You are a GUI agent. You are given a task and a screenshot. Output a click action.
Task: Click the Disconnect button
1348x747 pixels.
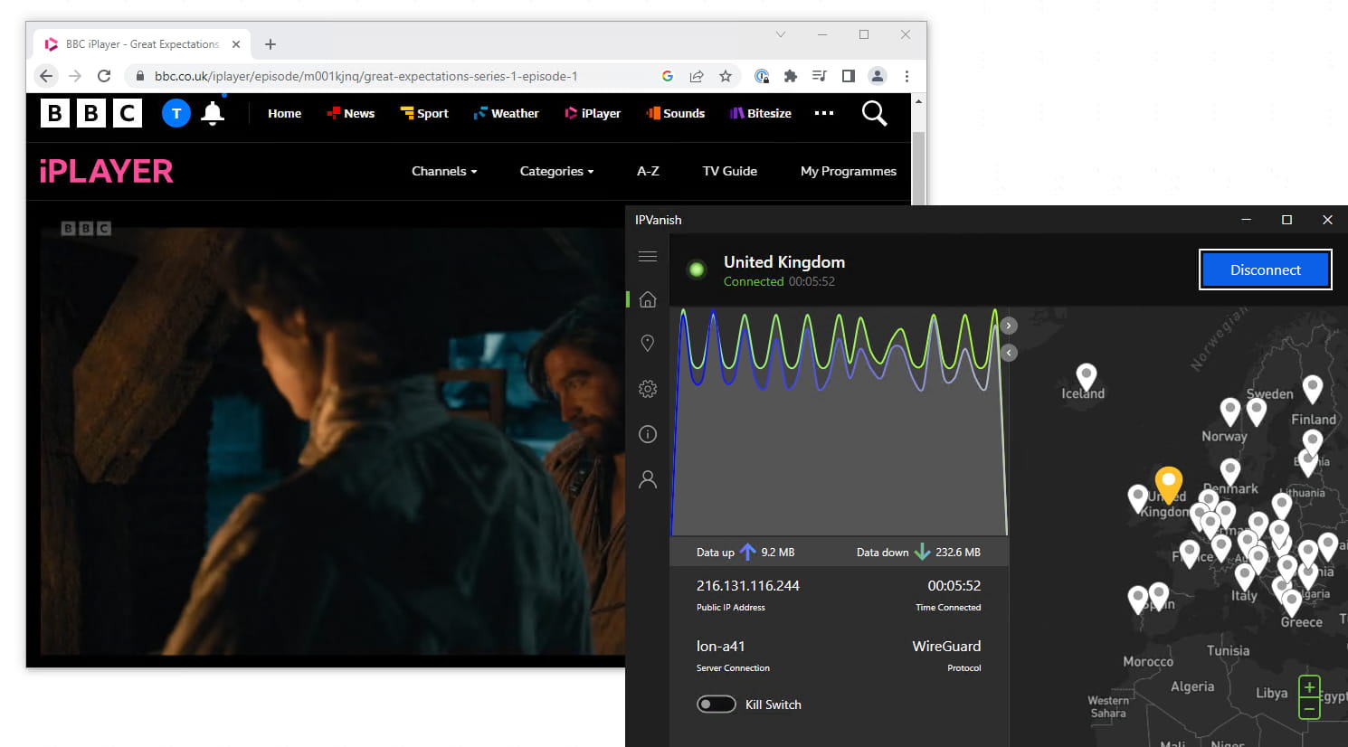(1264, 269)
